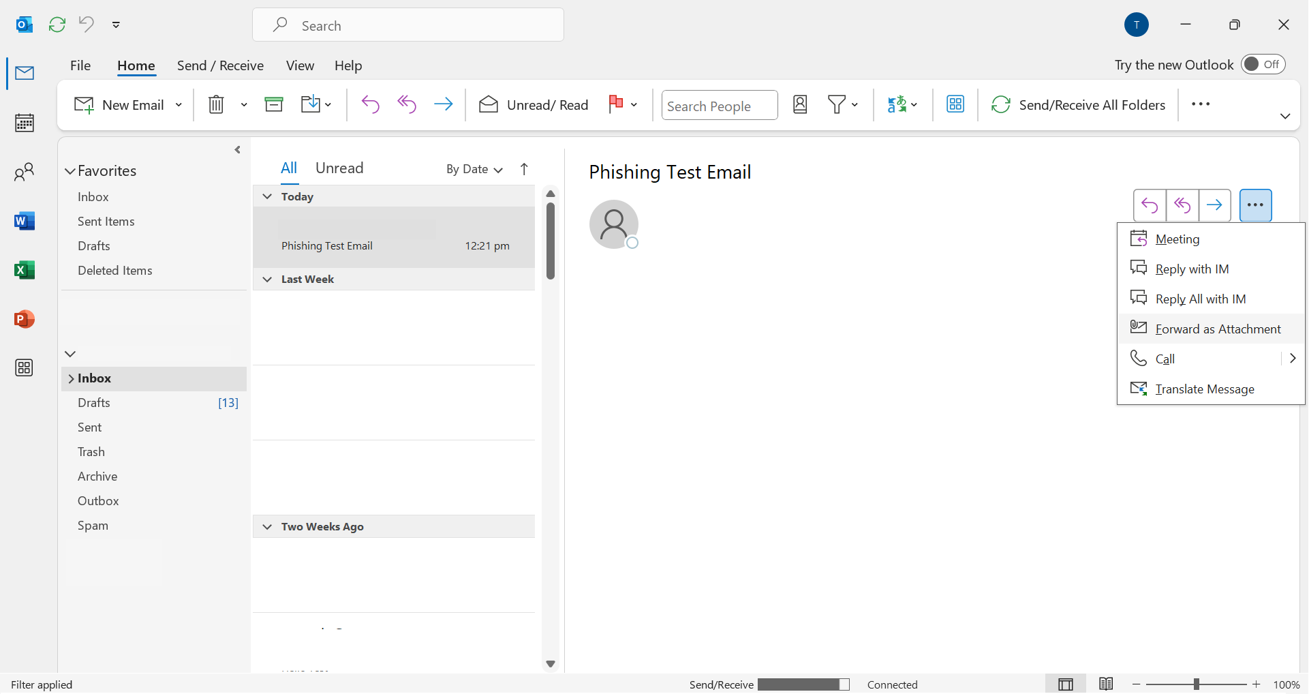The image size is (1309, 694).
Task: Click the New Email button
Action: pos(119,104)
